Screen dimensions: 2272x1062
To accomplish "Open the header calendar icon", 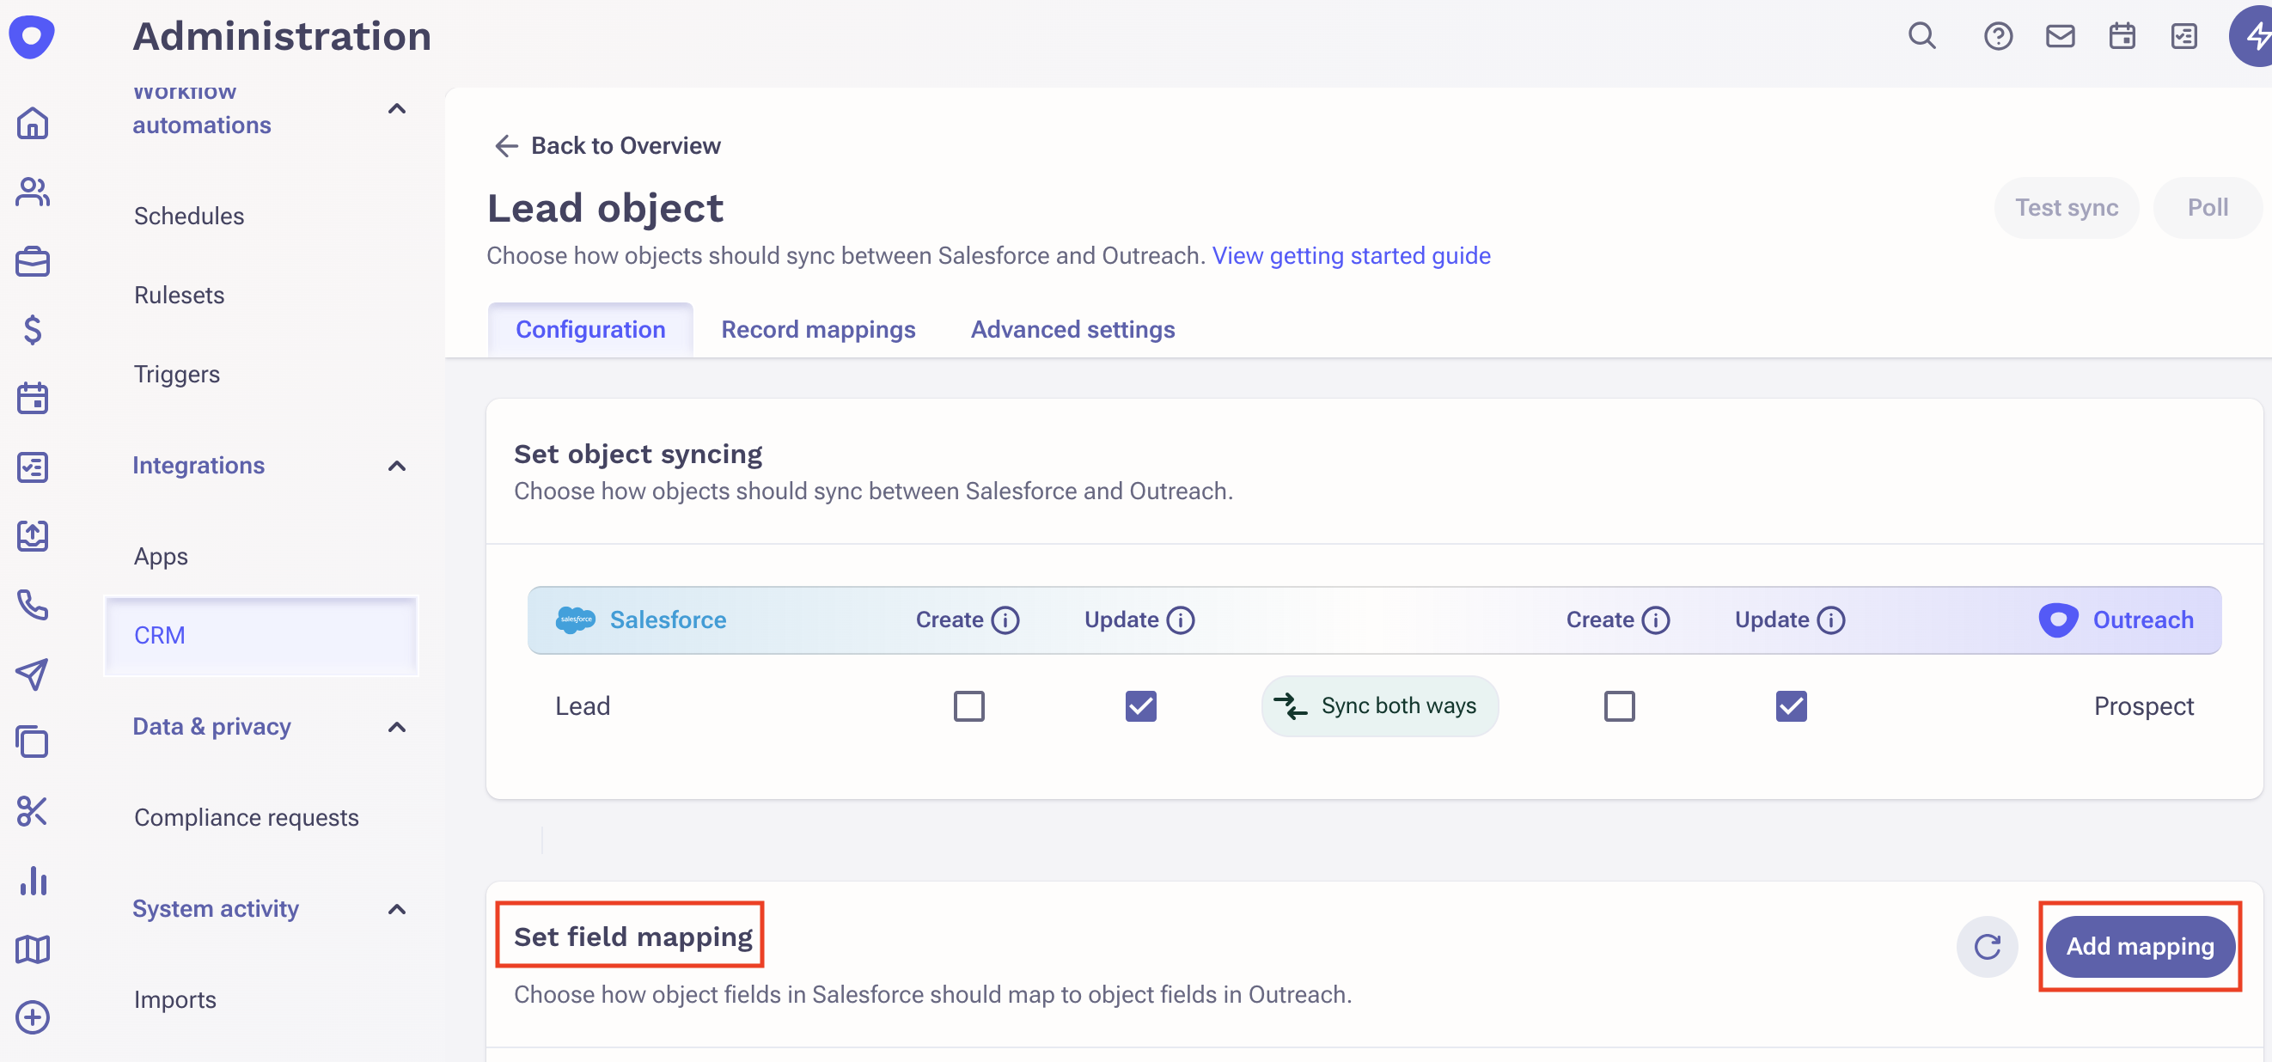I will (x=2121, y=36).
